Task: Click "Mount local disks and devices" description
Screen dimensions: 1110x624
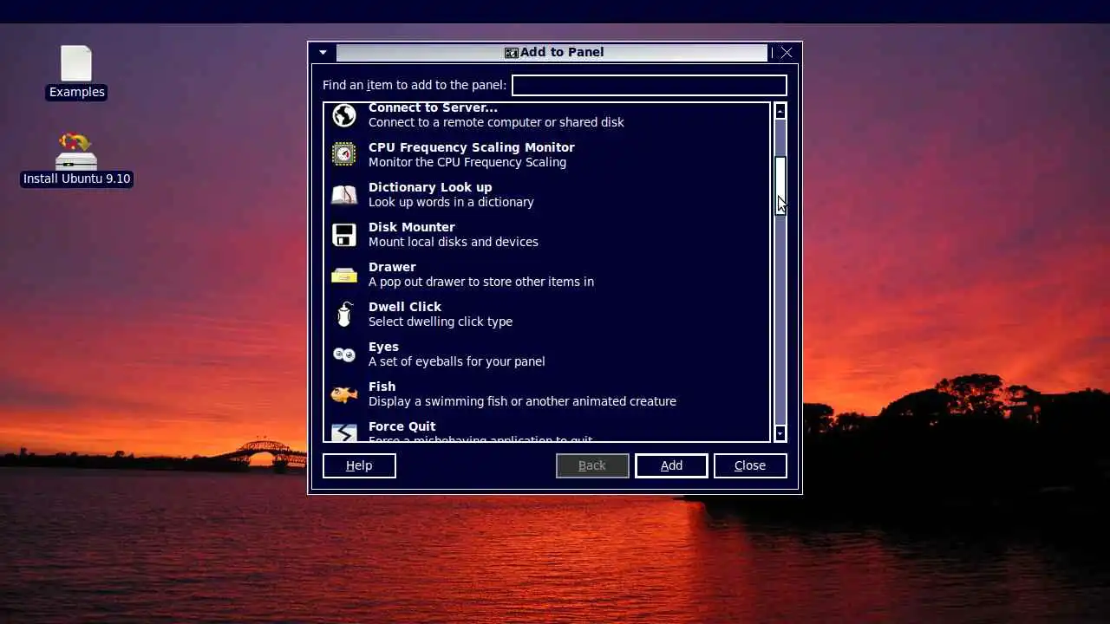Action: [454, 242]
